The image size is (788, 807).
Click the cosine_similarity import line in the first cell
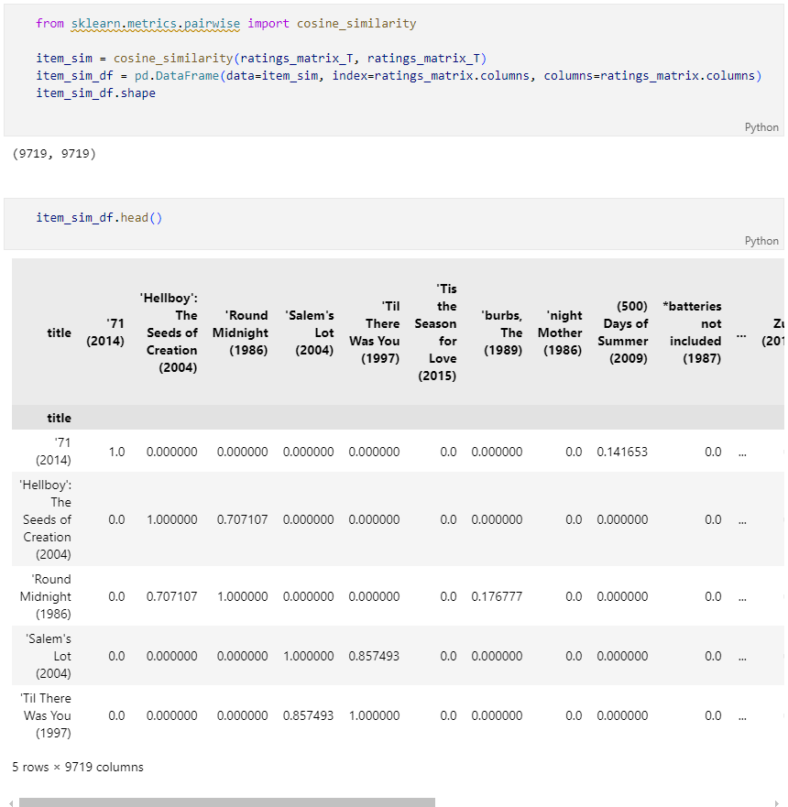point(225,23)
